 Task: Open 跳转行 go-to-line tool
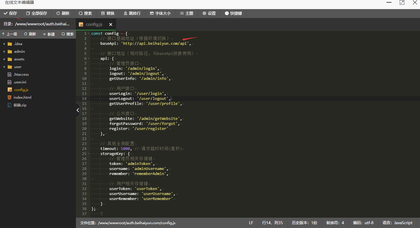(132, 14)
